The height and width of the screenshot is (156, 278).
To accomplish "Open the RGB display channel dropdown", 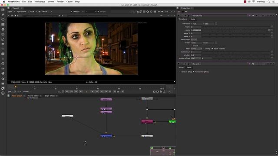I will pos(33,12).
